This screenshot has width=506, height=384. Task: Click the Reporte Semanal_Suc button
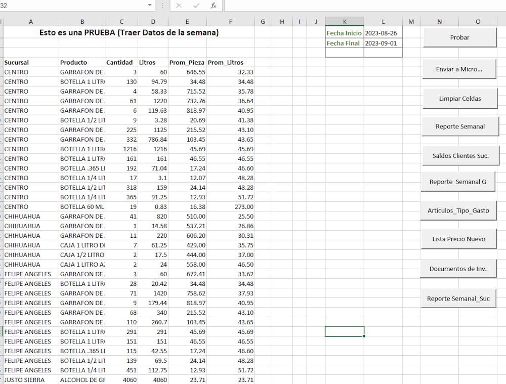tap(458, 298)
